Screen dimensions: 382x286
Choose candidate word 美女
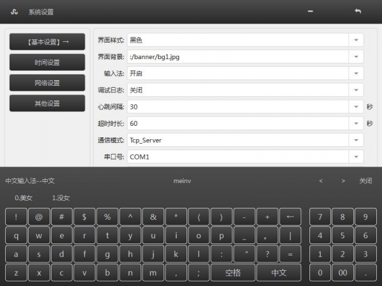24,198
